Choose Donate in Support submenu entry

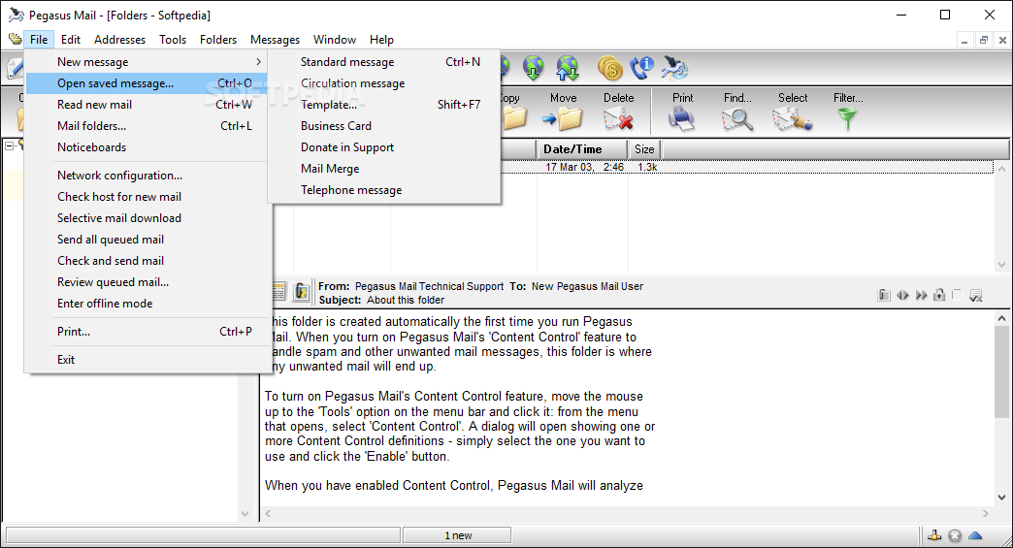(384, 147)
